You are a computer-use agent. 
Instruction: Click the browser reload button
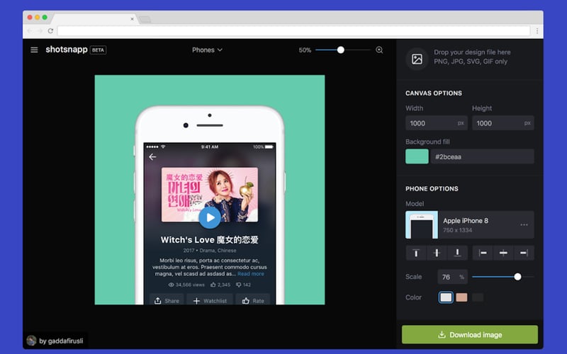50,31
